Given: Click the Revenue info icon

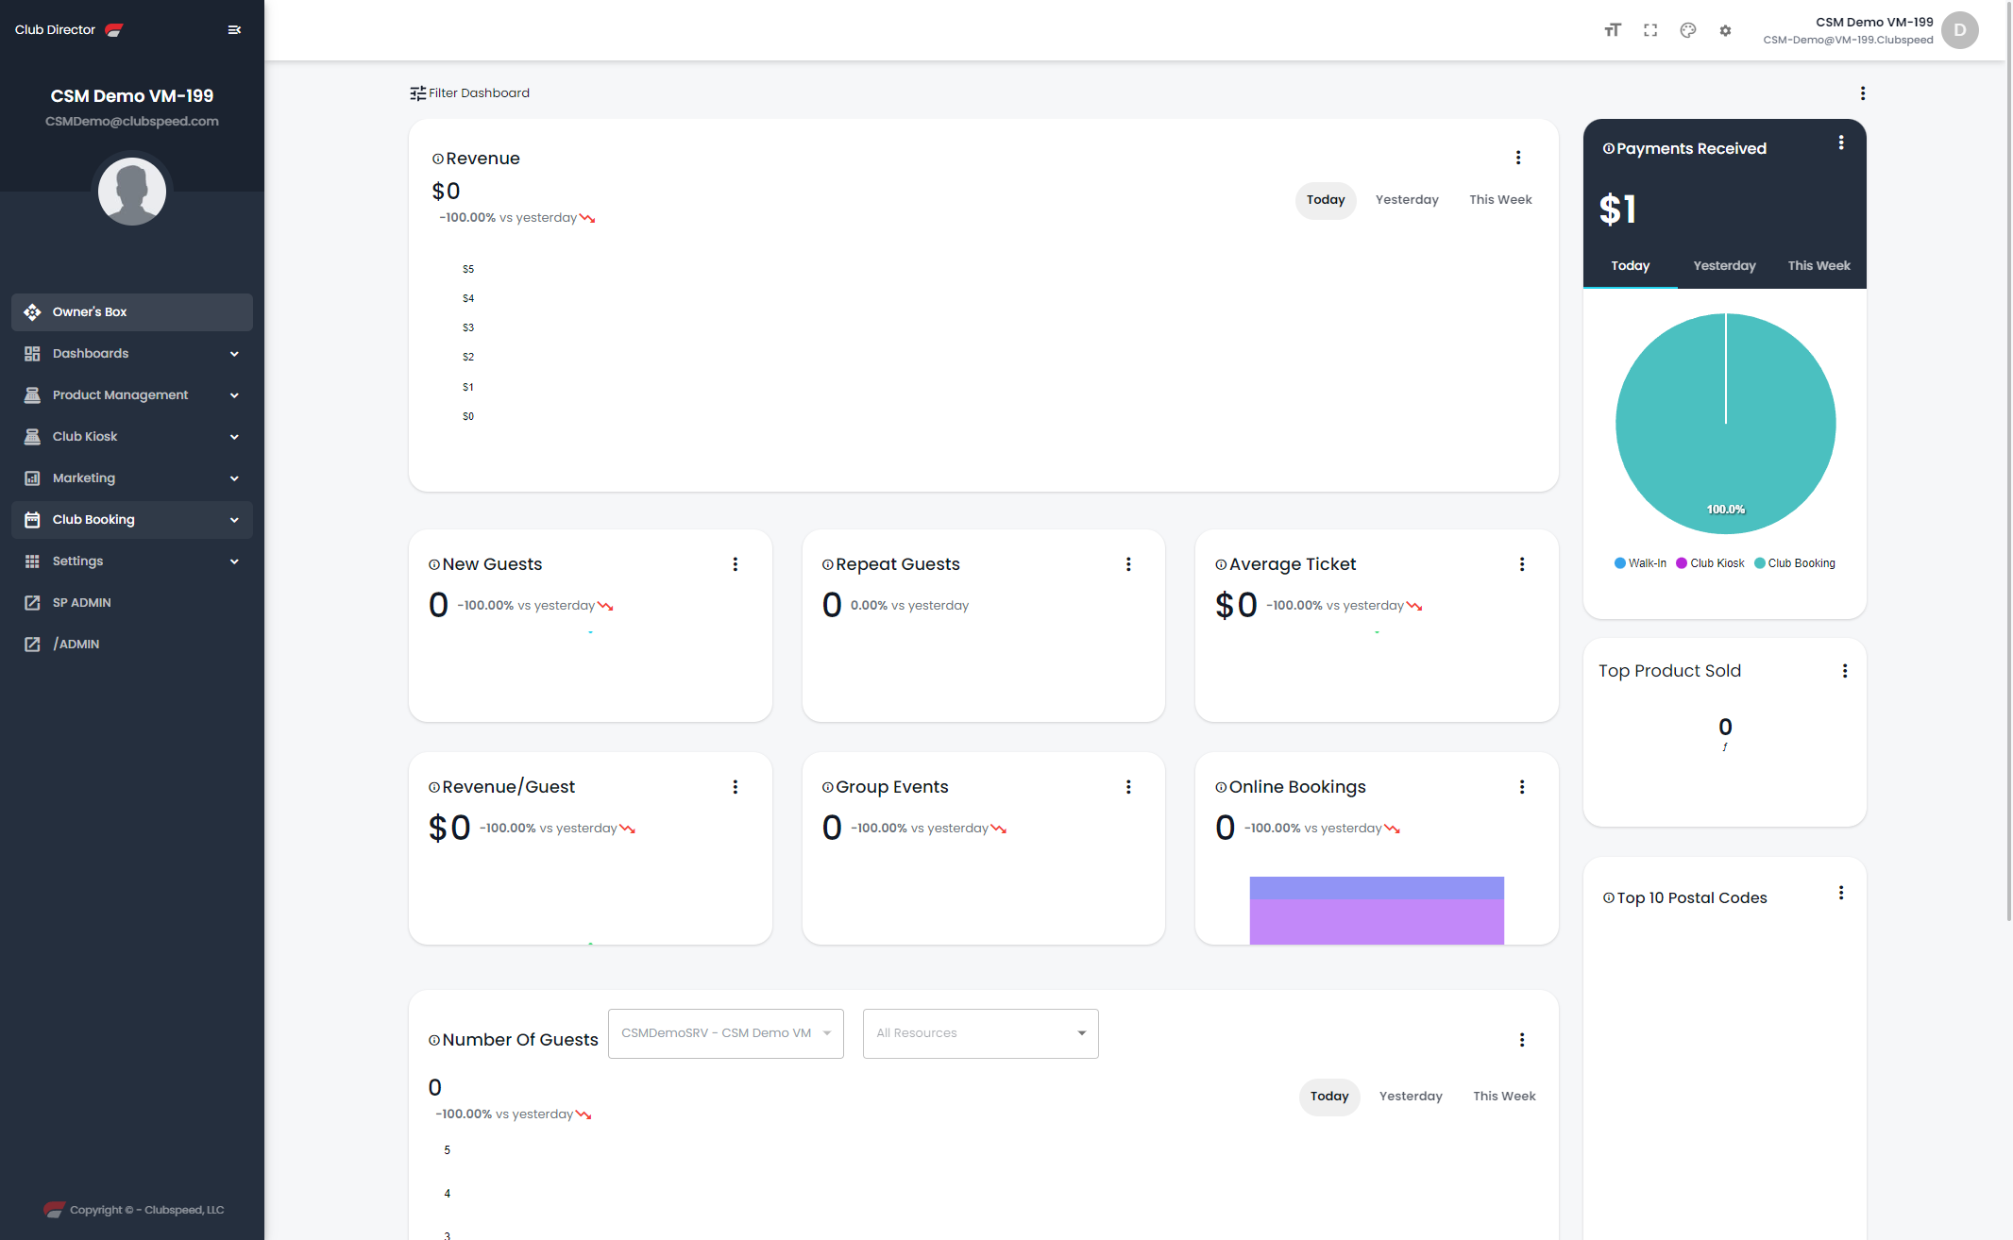Looking at the screenshot, I should (x=437, y=159).
